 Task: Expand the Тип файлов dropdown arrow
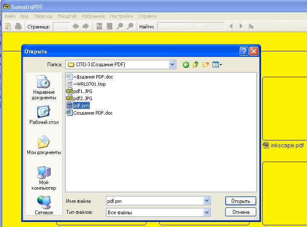coord(207,212)
